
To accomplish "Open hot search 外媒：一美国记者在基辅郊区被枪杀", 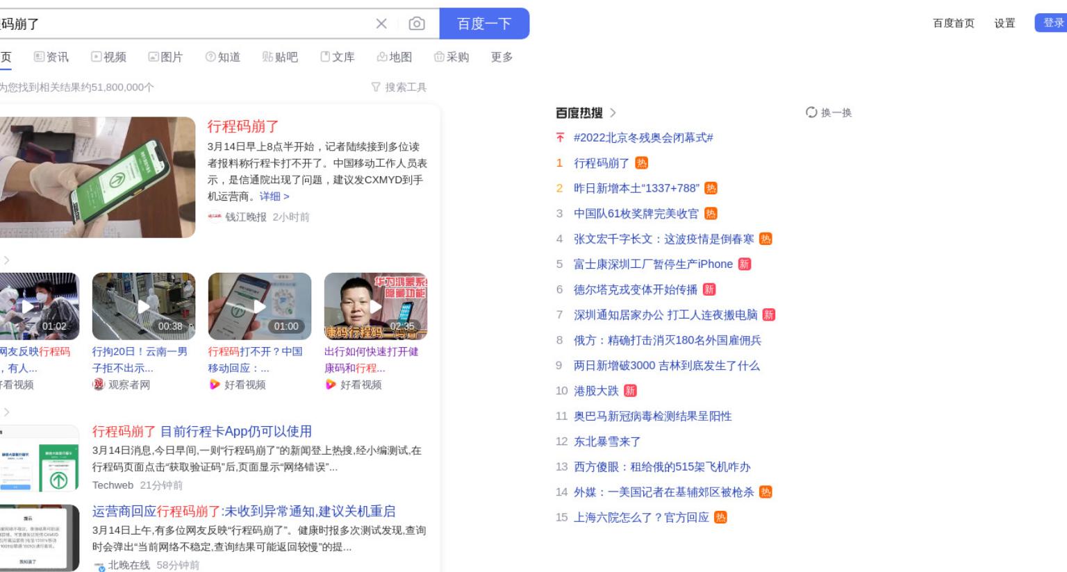I will coord(663,492).
